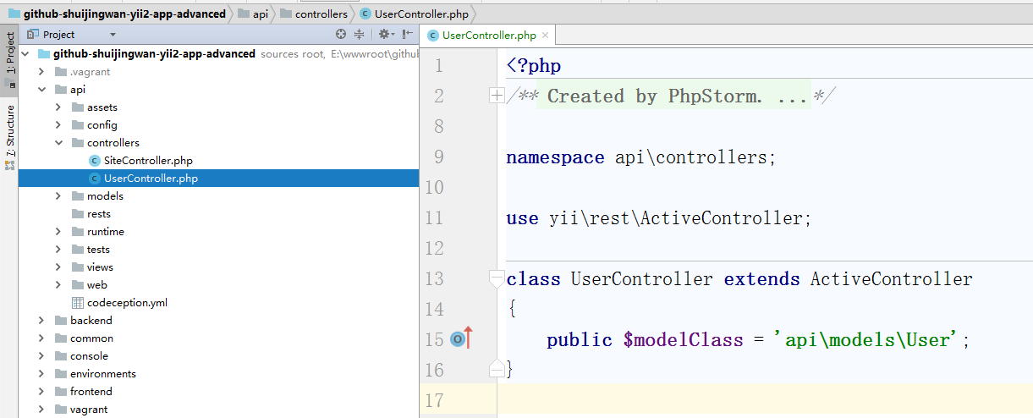Expand the backend folder
Viewport: 1033px width, 418px height.
[x=41, y=321]
